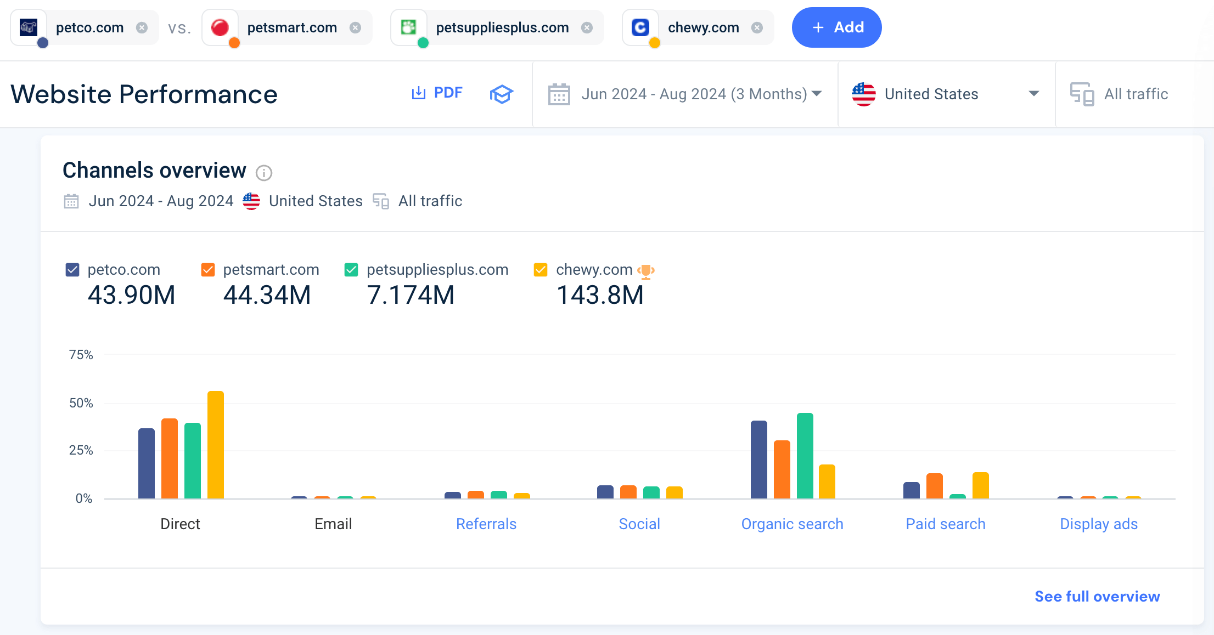Uncheck the petco.com checkbox
This screenshot has width=1214, height=635.
point(72,270)
